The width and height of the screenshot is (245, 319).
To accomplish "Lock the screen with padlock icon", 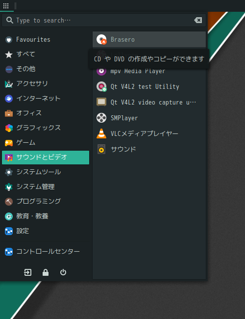I will 46,272.
